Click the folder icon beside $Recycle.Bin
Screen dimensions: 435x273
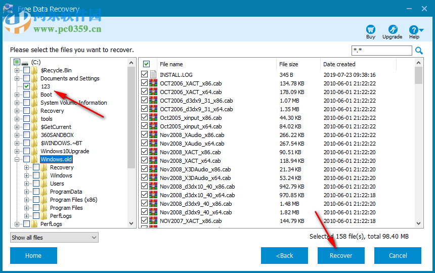pyautogui.click(x=34, y=70)
